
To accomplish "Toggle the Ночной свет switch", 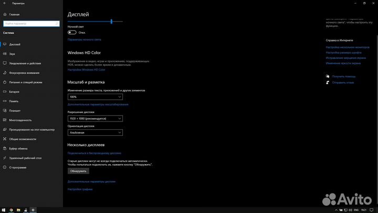I will (72, 32).
